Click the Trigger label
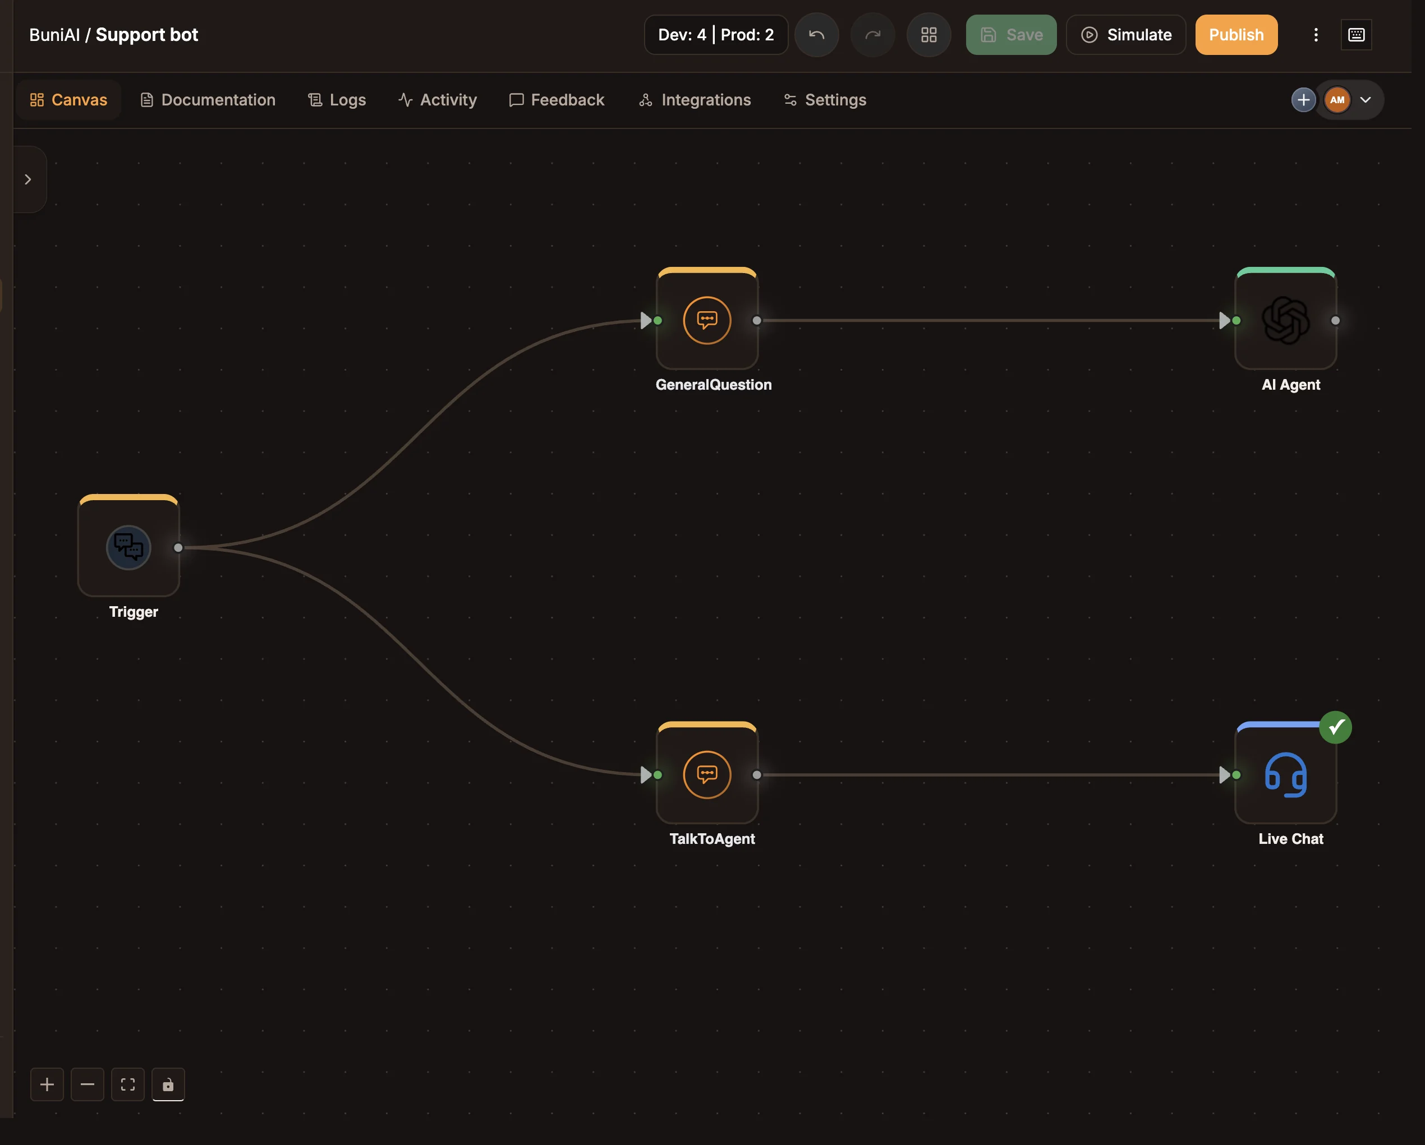This screenshot has height=1145, width=1425. pyautogui.click(x=134, y=612)
